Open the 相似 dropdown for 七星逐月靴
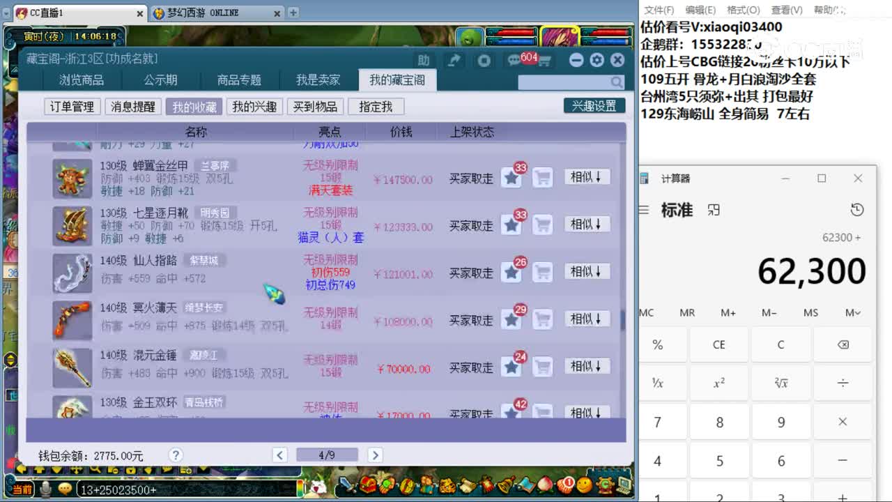The width and height of the screenshot is (892, 502). [x=587, y=225]
